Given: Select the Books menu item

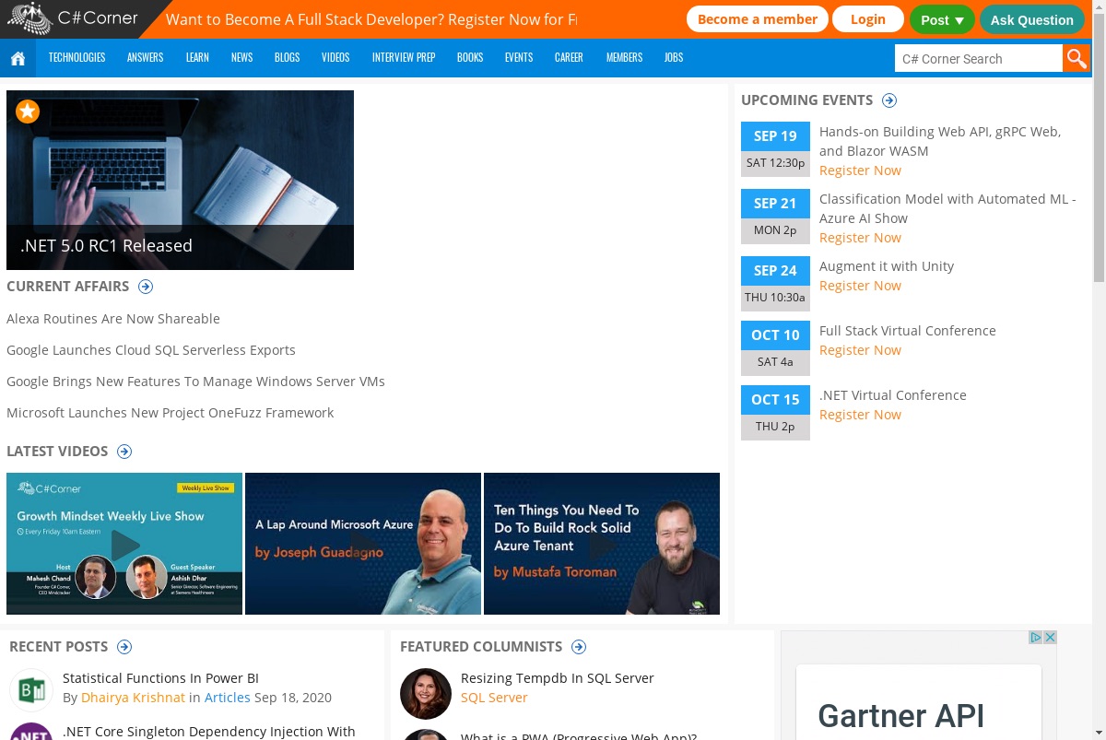Looking at the screenshot, I should click(x=470, y=57).
